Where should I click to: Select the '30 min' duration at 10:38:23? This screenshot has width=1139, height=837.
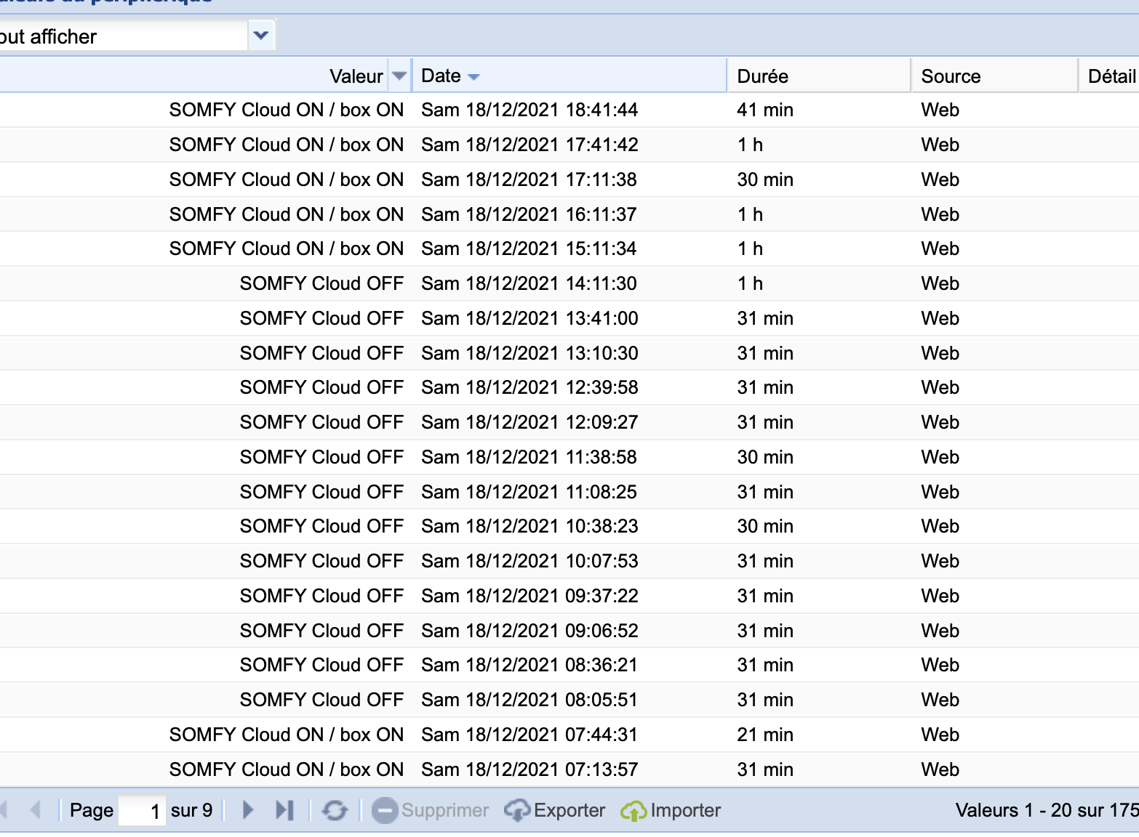click(x=765, y=526)
